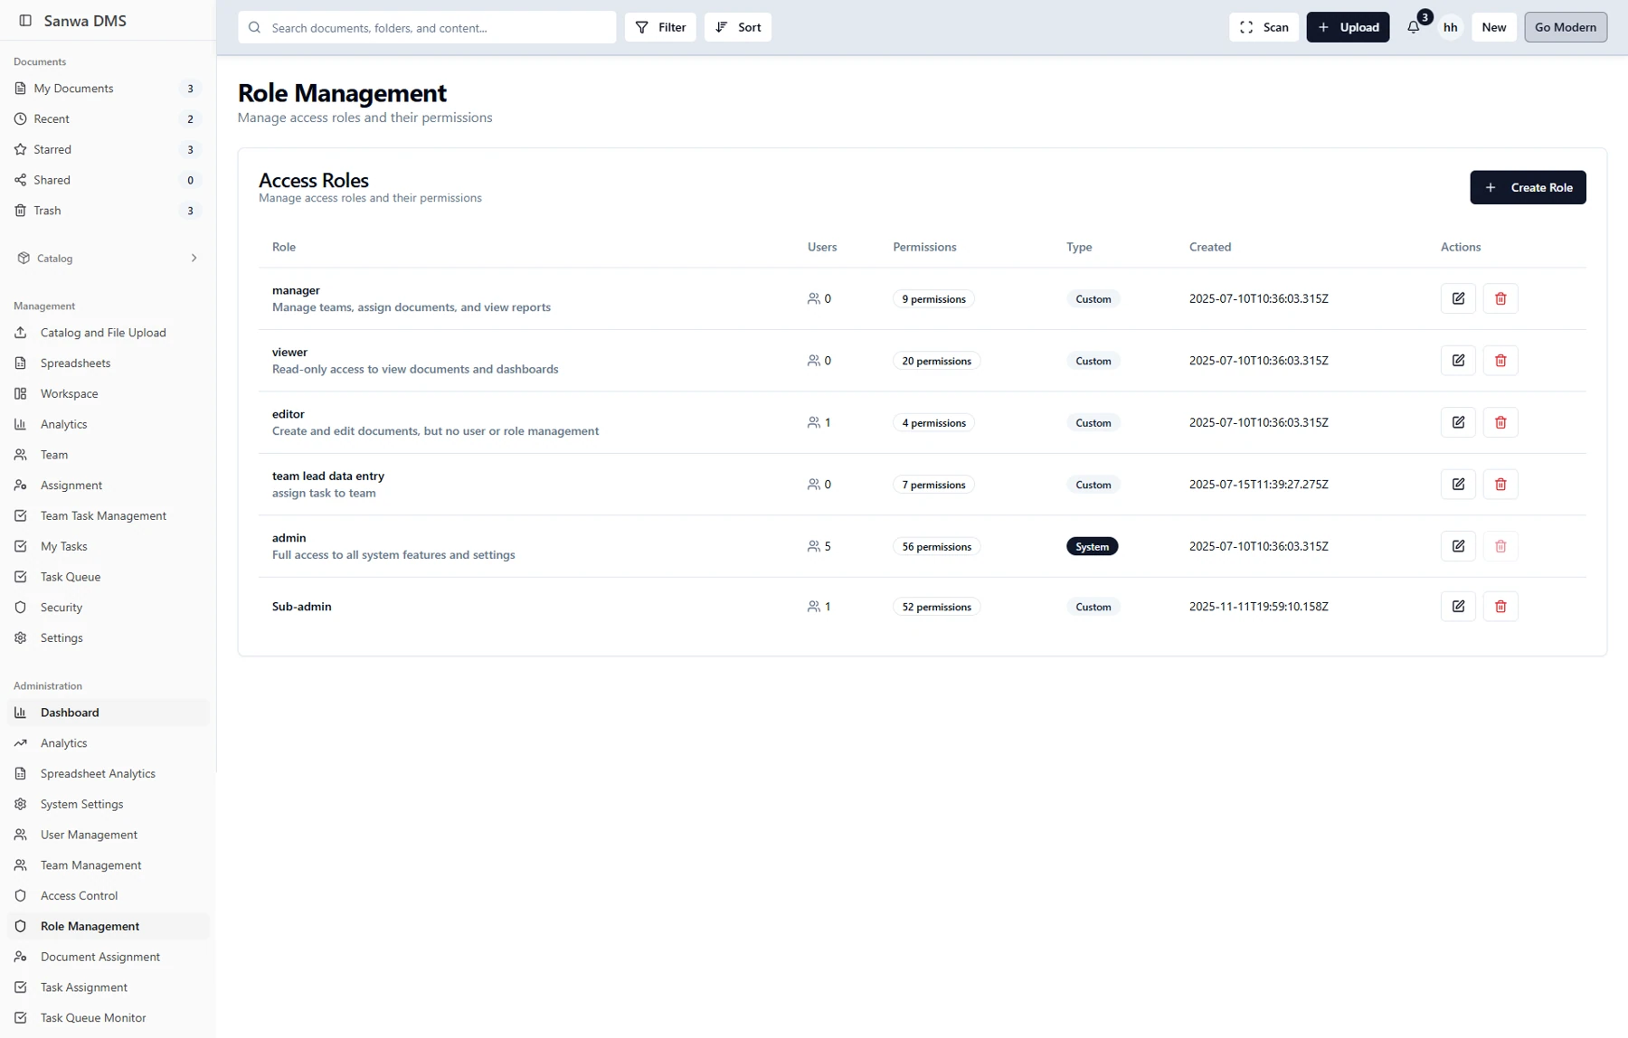1628x1038 pixels.
Task: Delete the editor role
Action: [1500, 422]
